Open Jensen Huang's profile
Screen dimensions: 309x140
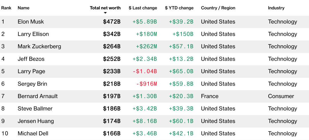coord(36,121)
